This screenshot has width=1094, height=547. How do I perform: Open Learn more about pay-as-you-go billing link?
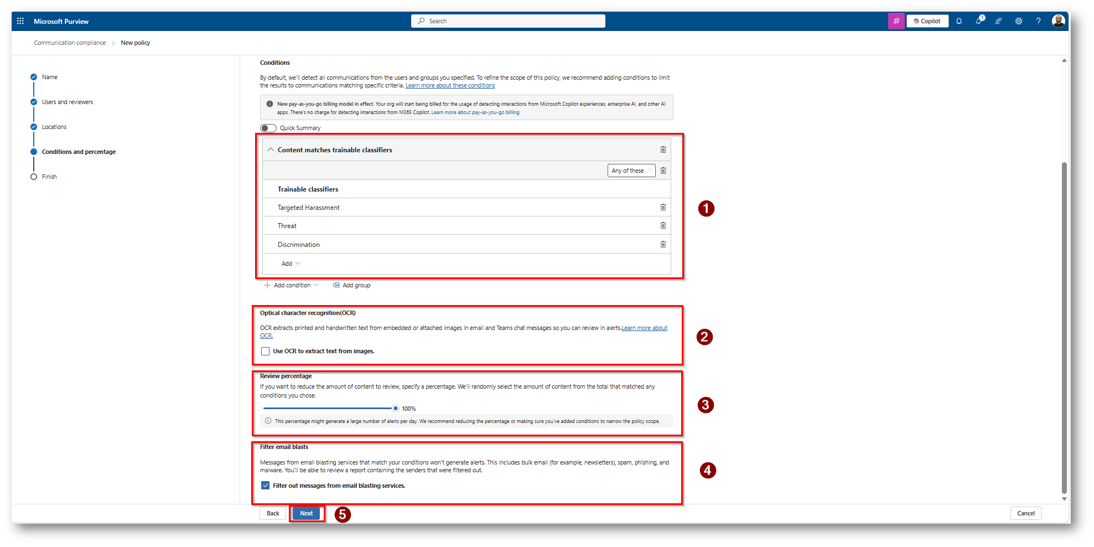(x=475, y=112)
